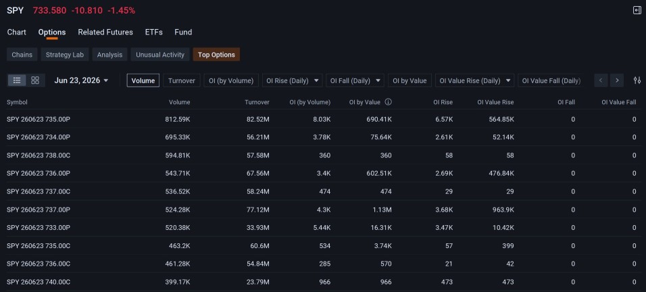Open SPY 260623 733.00P contract
The height and width of the screenshot is (292, 646).
coord(39,228)
